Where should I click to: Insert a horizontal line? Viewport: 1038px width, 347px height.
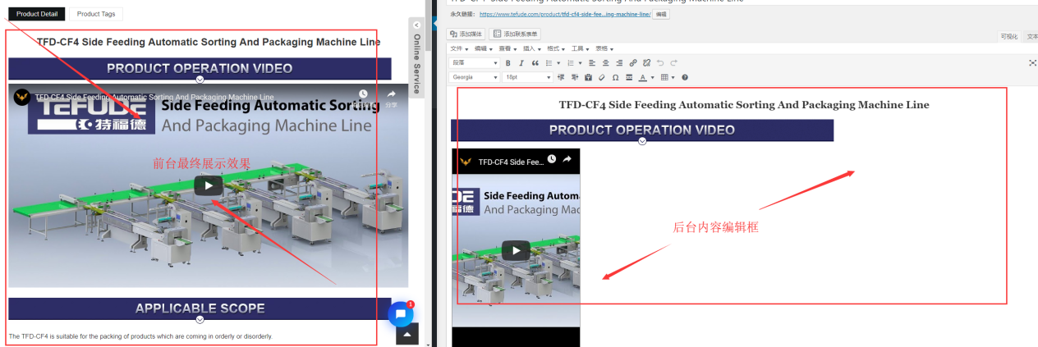[x=629, y=77]
